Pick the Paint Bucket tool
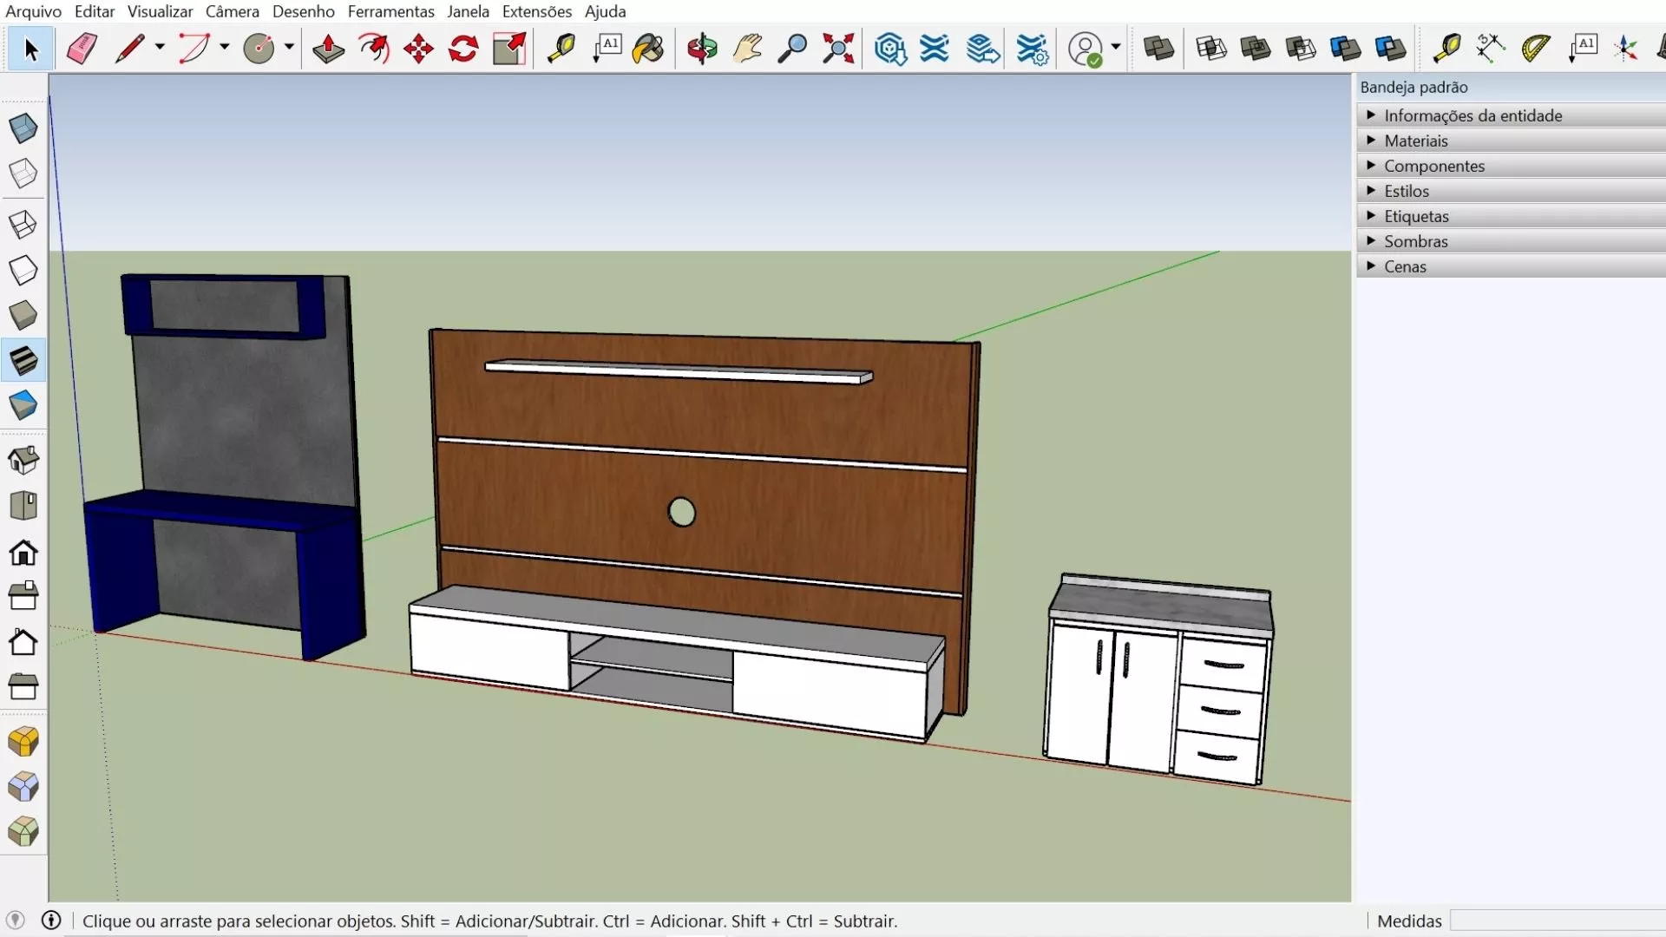 coord(648,49)
